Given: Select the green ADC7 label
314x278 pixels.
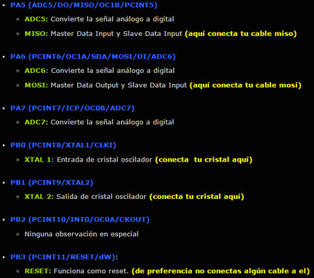Looking at the screenshot, I should click(36, 122).
